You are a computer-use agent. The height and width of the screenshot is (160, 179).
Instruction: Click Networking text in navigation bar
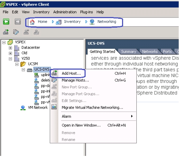[x=107, y=21]
